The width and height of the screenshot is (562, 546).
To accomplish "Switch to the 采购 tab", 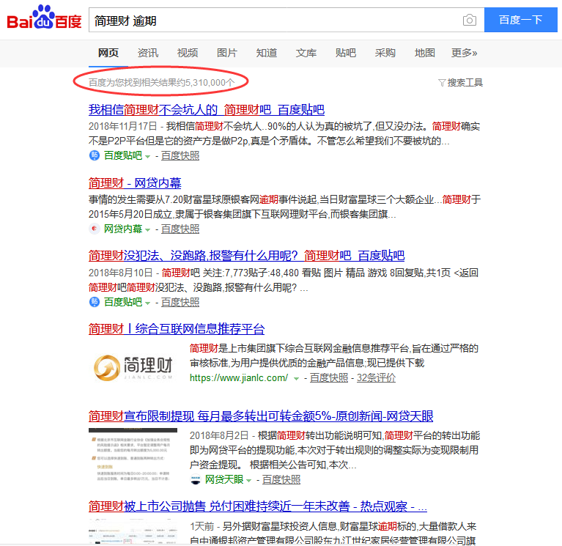I will (385, 53).
